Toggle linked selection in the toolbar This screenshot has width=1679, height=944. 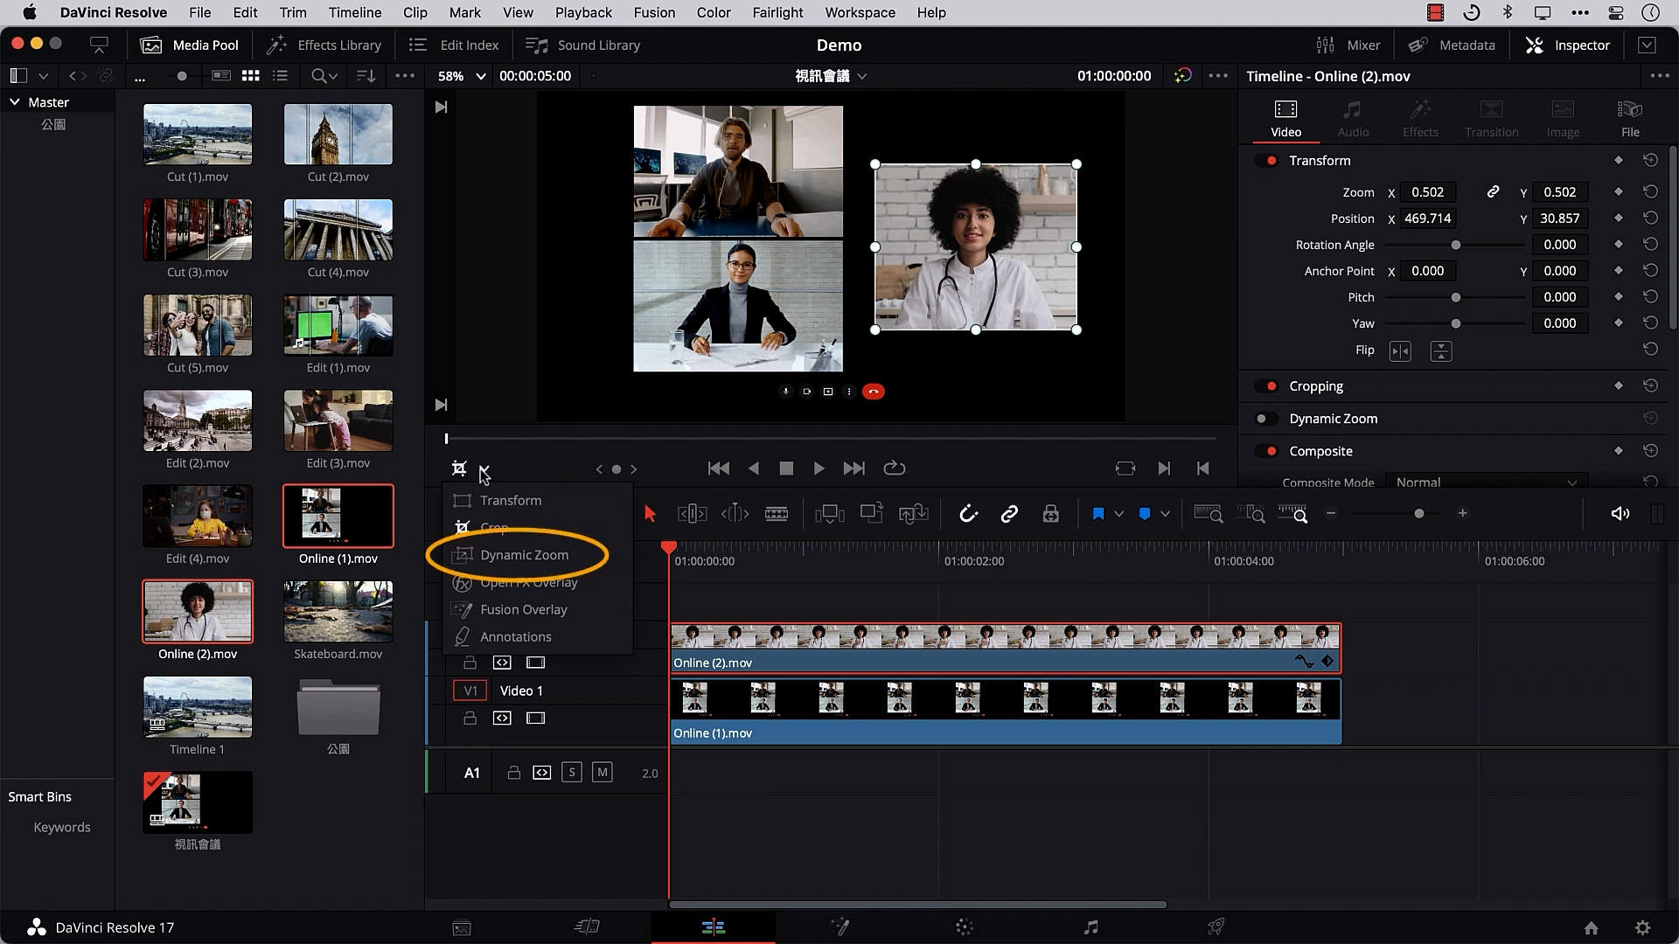[1010, 513]
